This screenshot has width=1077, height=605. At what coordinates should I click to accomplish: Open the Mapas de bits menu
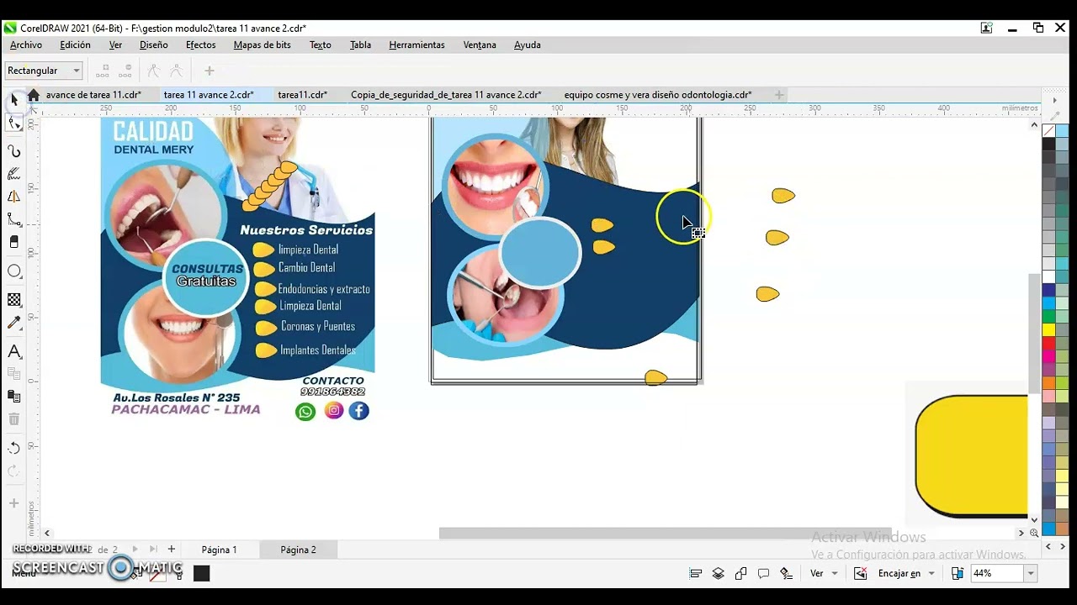pyautogui.click(x=263, y=45)
